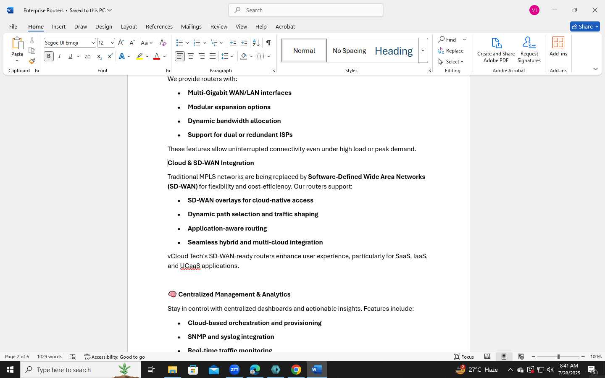Collapse the ribbon with the chevron
The height and width of the screenshot is (378, 605).
595,69
